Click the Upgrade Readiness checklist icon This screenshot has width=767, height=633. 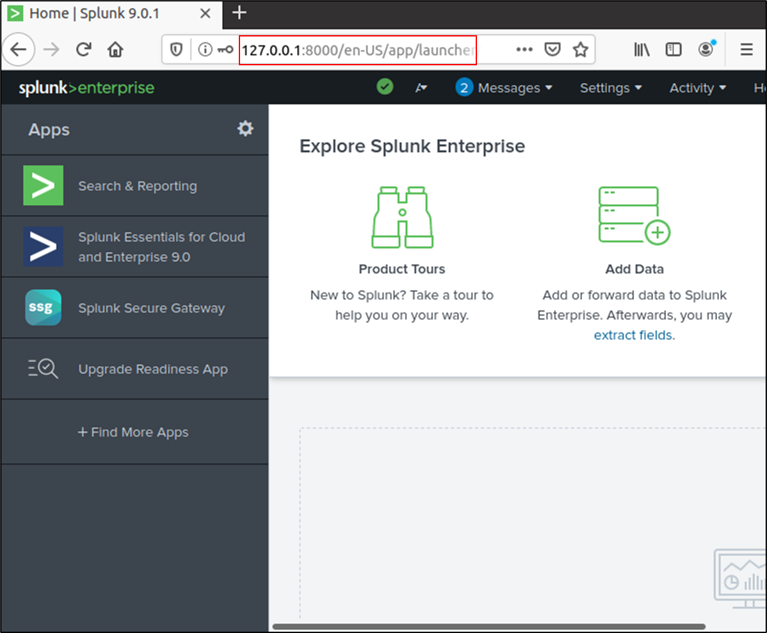[x=43, y=369]
